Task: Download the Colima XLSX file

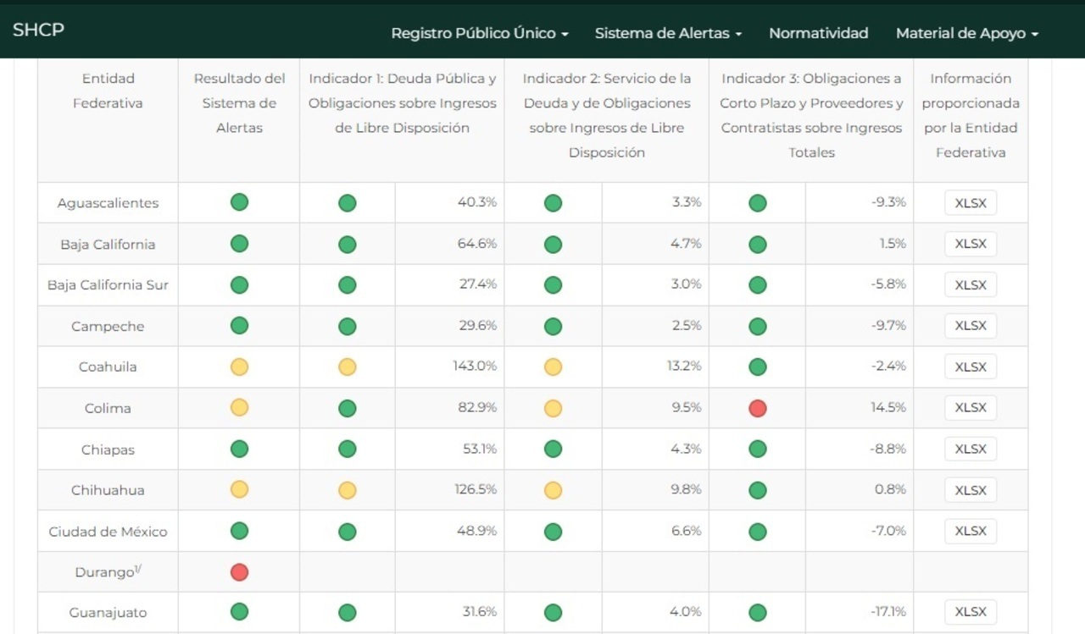Action: (971, 408)
